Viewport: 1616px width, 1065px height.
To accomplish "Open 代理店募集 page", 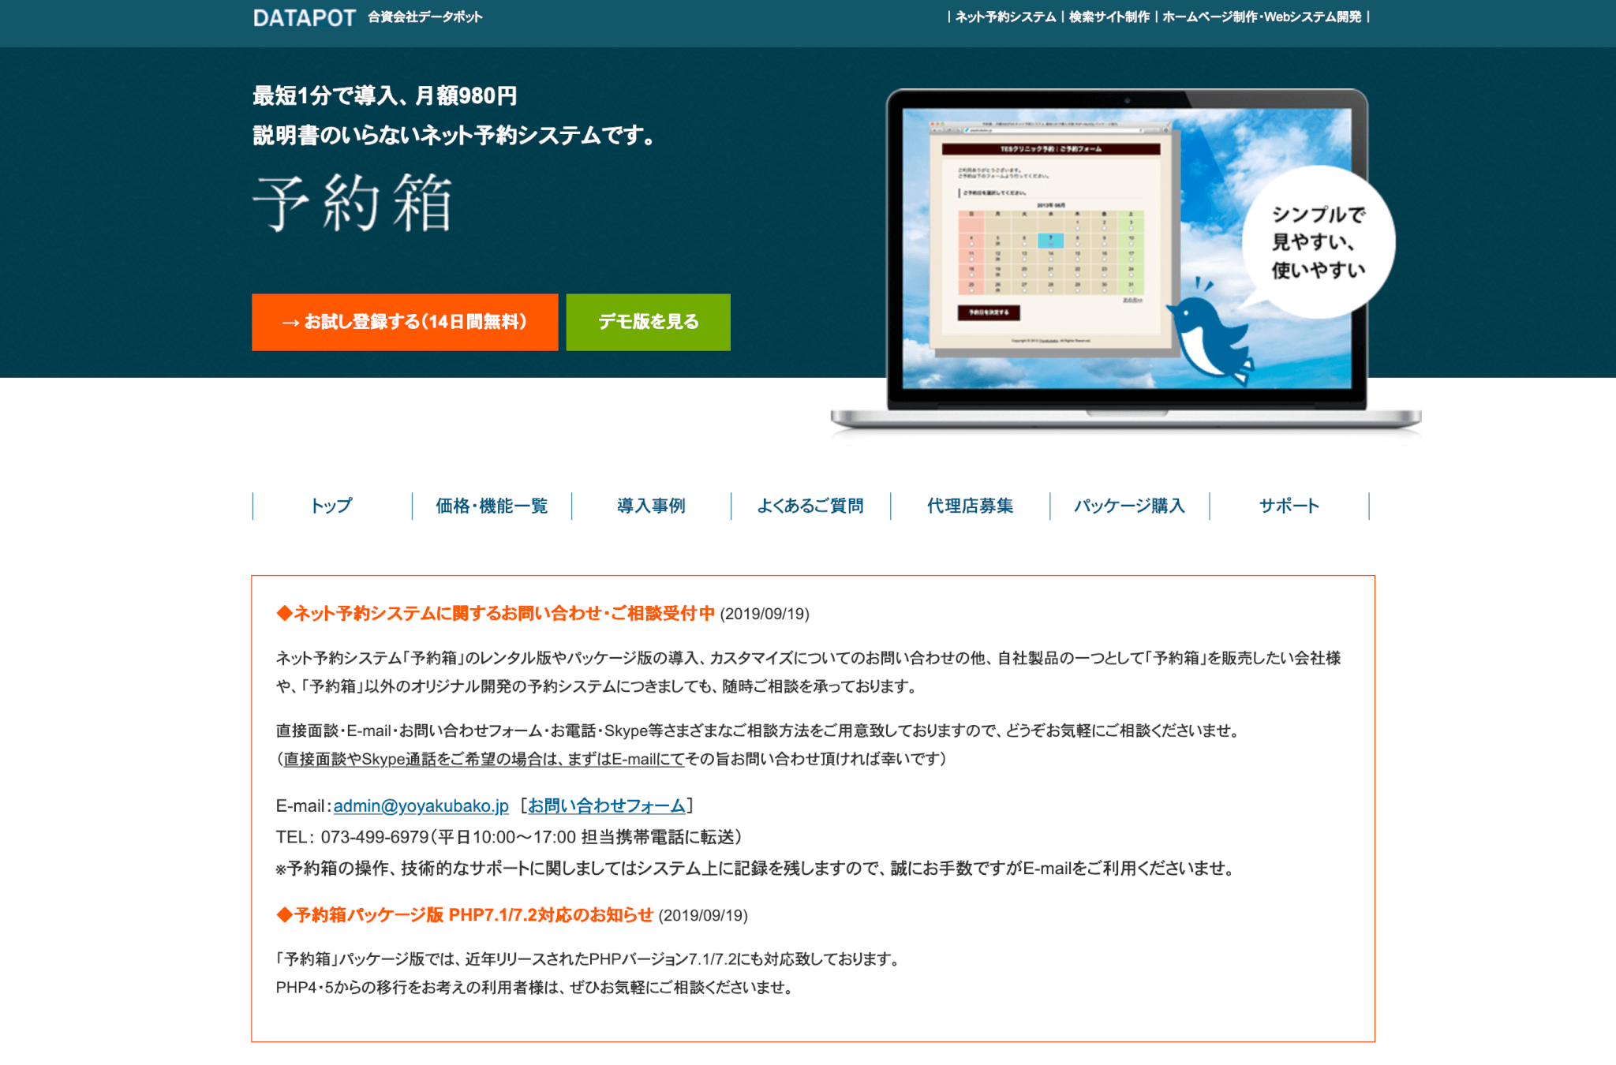I will 970,506.
